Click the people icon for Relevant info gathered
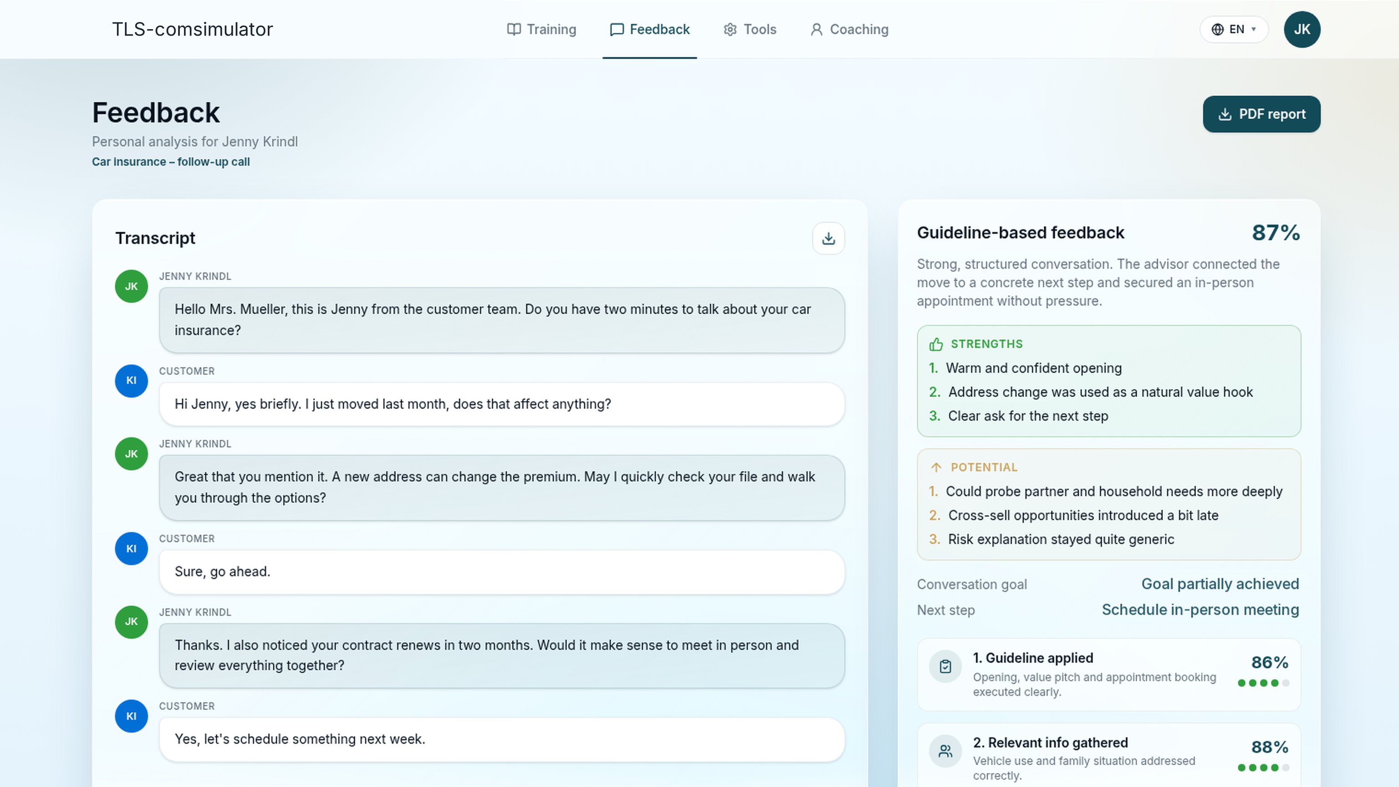1399x787 pixels. point(945,751)
